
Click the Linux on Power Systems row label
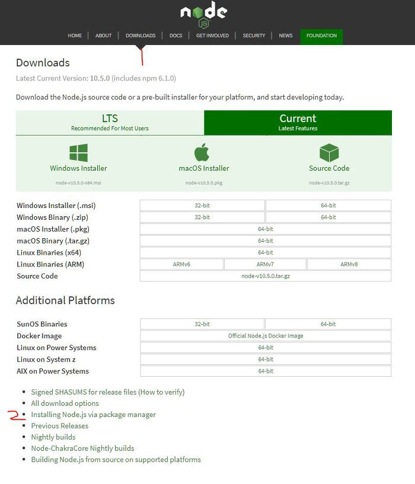pos(56,348)
